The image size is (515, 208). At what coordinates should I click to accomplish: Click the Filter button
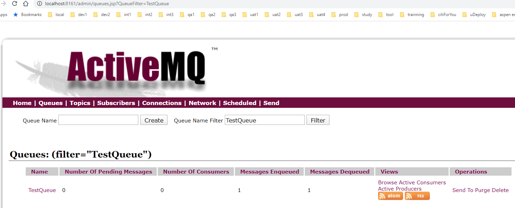coord(318,120)
